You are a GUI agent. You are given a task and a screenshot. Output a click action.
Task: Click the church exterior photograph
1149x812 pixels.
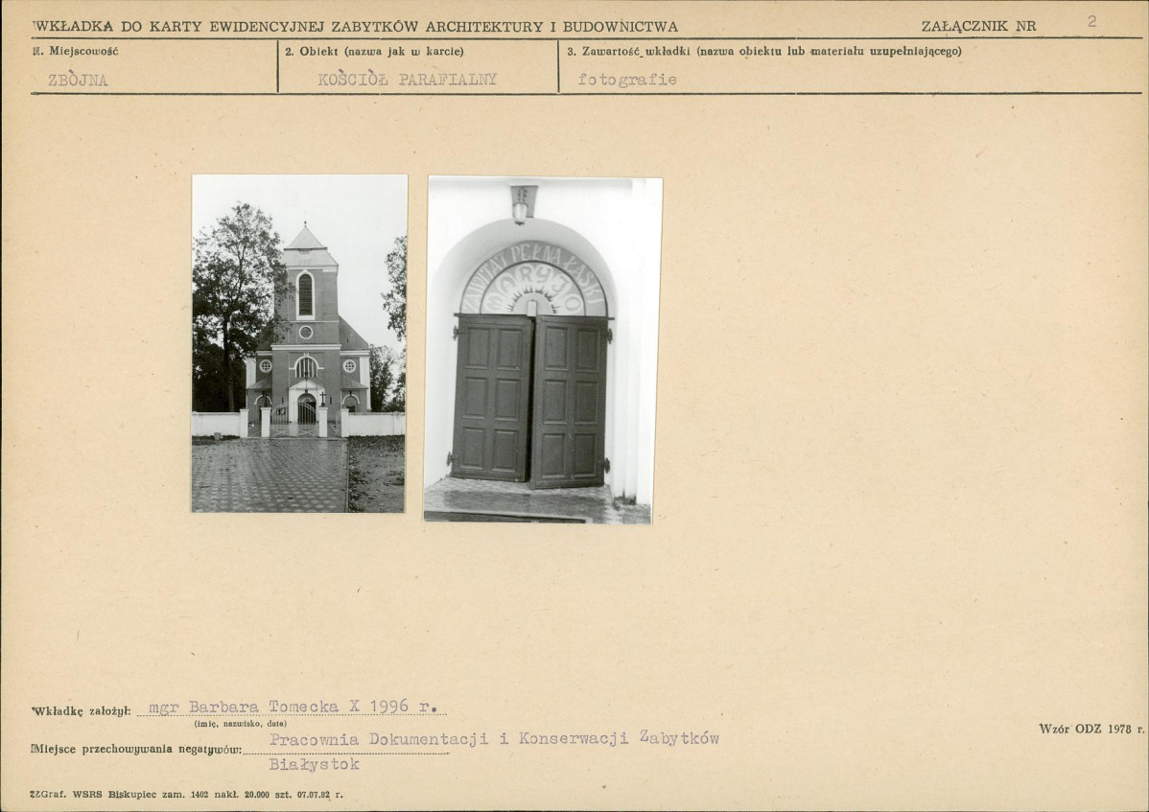click(299, 343)
